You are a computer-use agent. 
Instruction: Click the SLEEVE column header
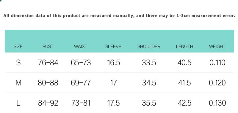click(113, 47)
